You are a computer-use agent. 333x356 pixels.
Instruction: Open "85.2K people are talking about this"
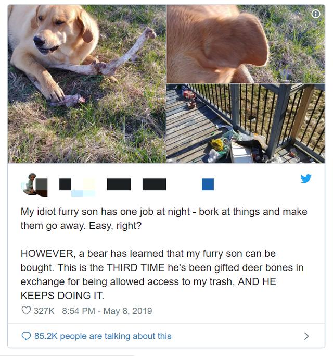103,336
